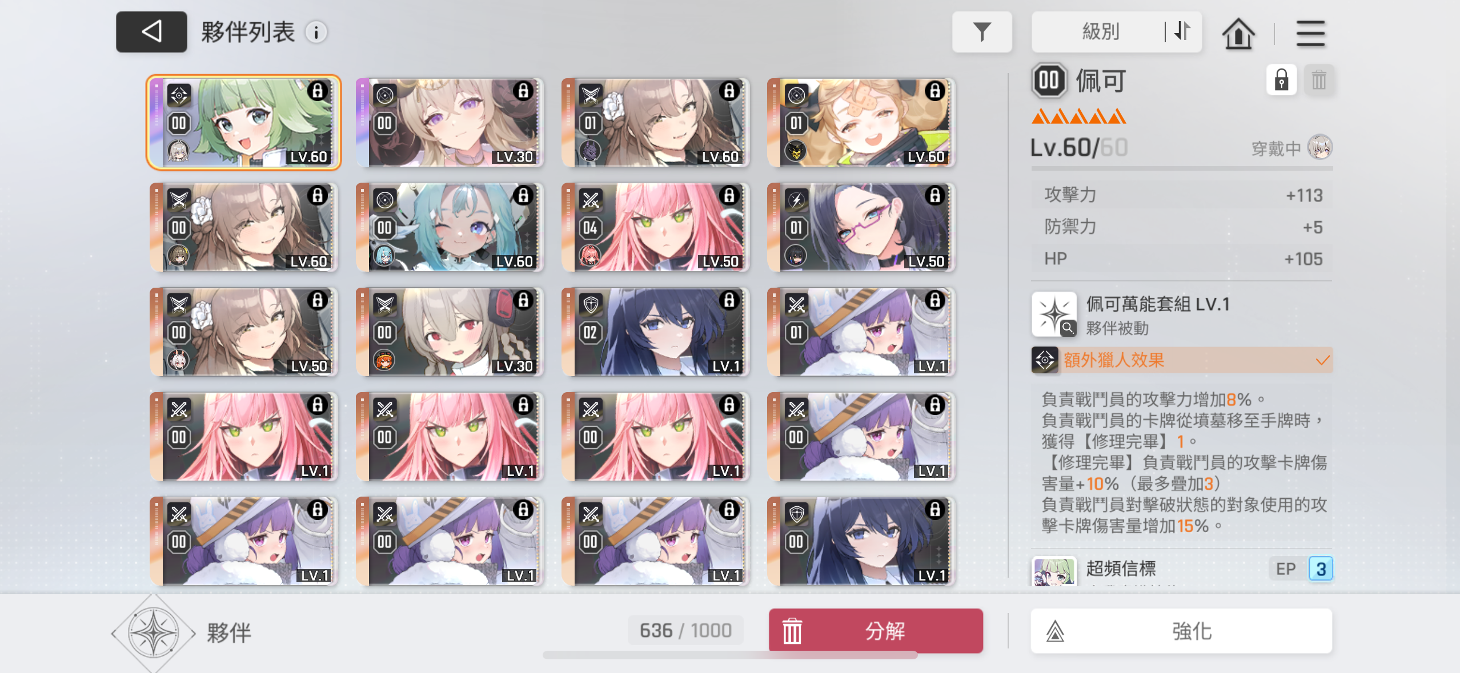Open the filter funnel icon
This screenshot has width=1460, height=673.
(x=981, y=32)
